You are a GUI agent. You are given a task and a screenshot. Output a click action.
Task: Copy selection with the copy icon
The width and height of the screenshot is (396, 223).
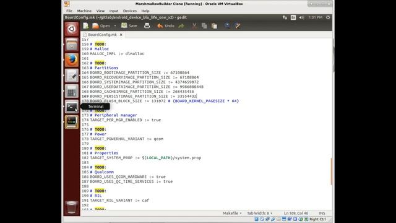tap(204, 26)
